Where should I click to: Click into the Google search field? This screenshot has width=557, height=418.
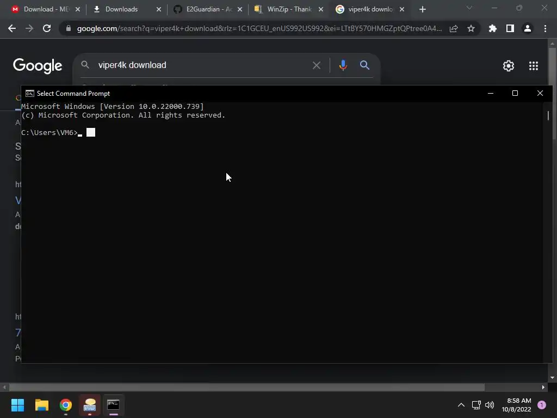click(202, 65)
